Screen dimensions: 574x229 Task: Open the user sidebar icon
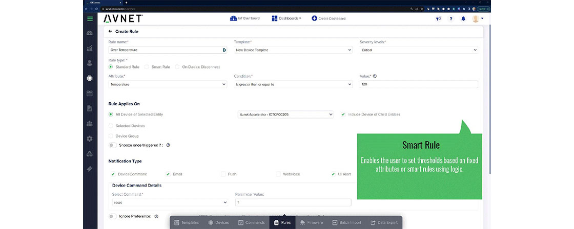point(90,63)
